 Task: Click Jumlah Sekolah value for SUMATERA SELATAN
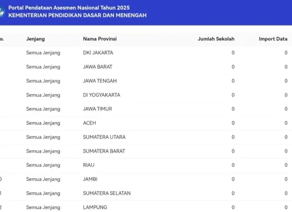(233, 193)
